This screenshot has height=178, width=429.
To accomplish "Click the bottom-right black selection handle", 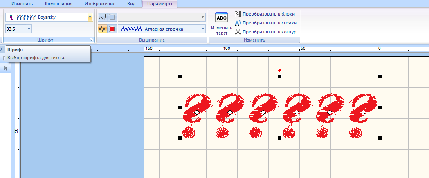I will 380,138.
